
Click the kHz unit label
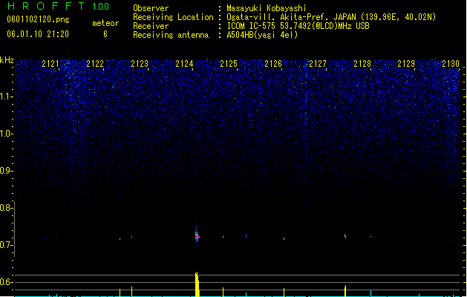point(7,60)
